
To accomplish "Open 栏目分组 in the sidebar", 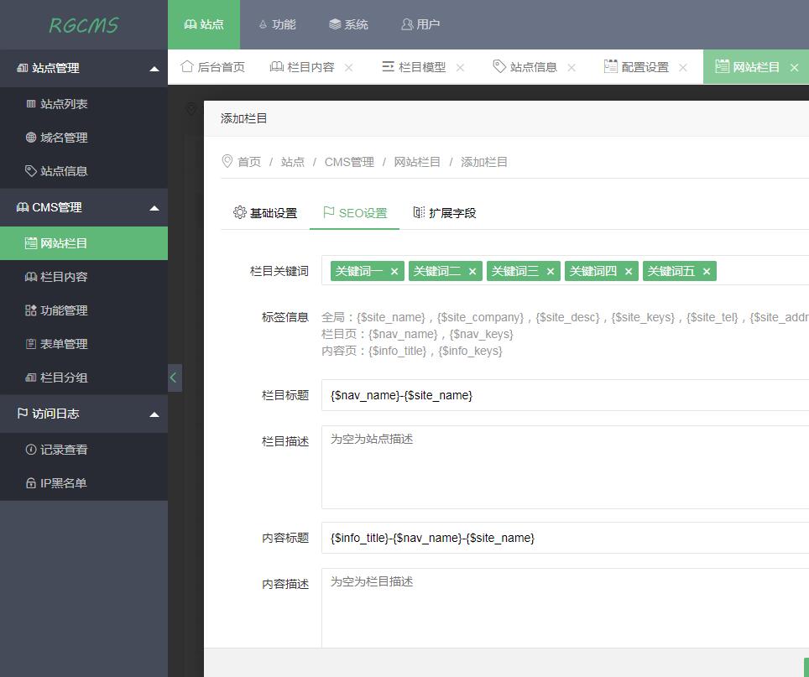I will (x=84, y=377).
